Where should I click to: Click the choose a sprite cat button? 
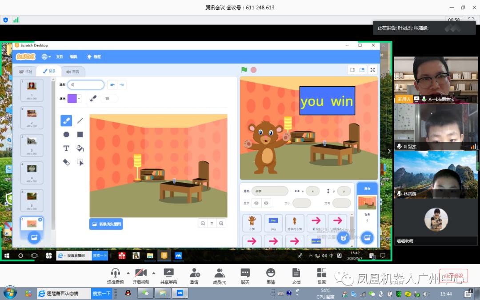pyautogui.click(x=344, y=237)
